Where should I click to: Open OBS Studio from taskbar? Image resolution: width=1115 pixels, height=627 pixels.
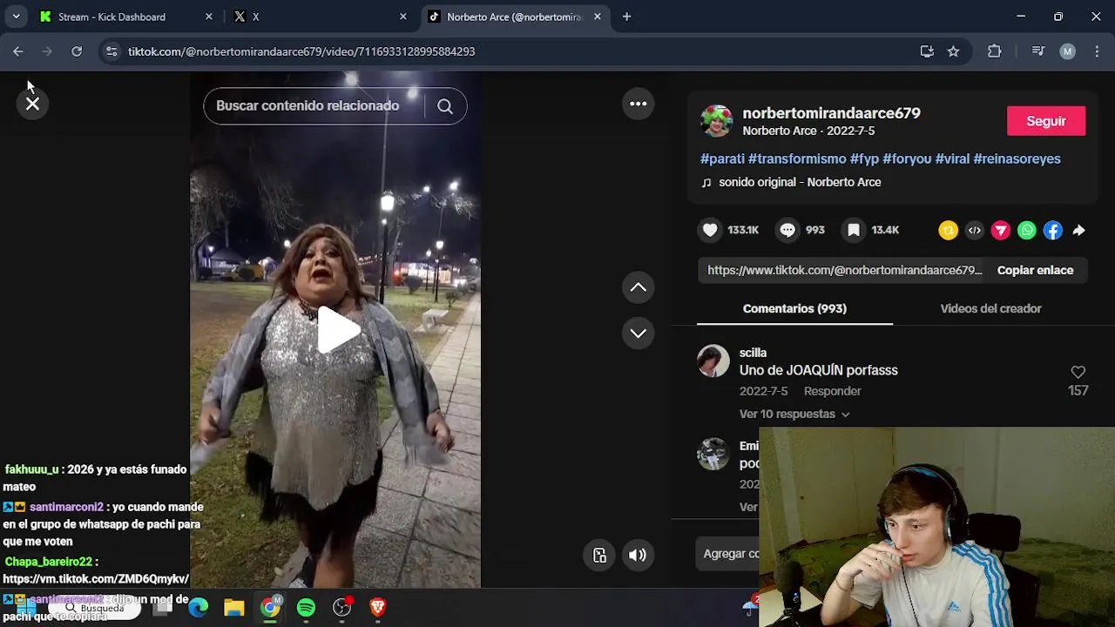[x=341, y=608]
